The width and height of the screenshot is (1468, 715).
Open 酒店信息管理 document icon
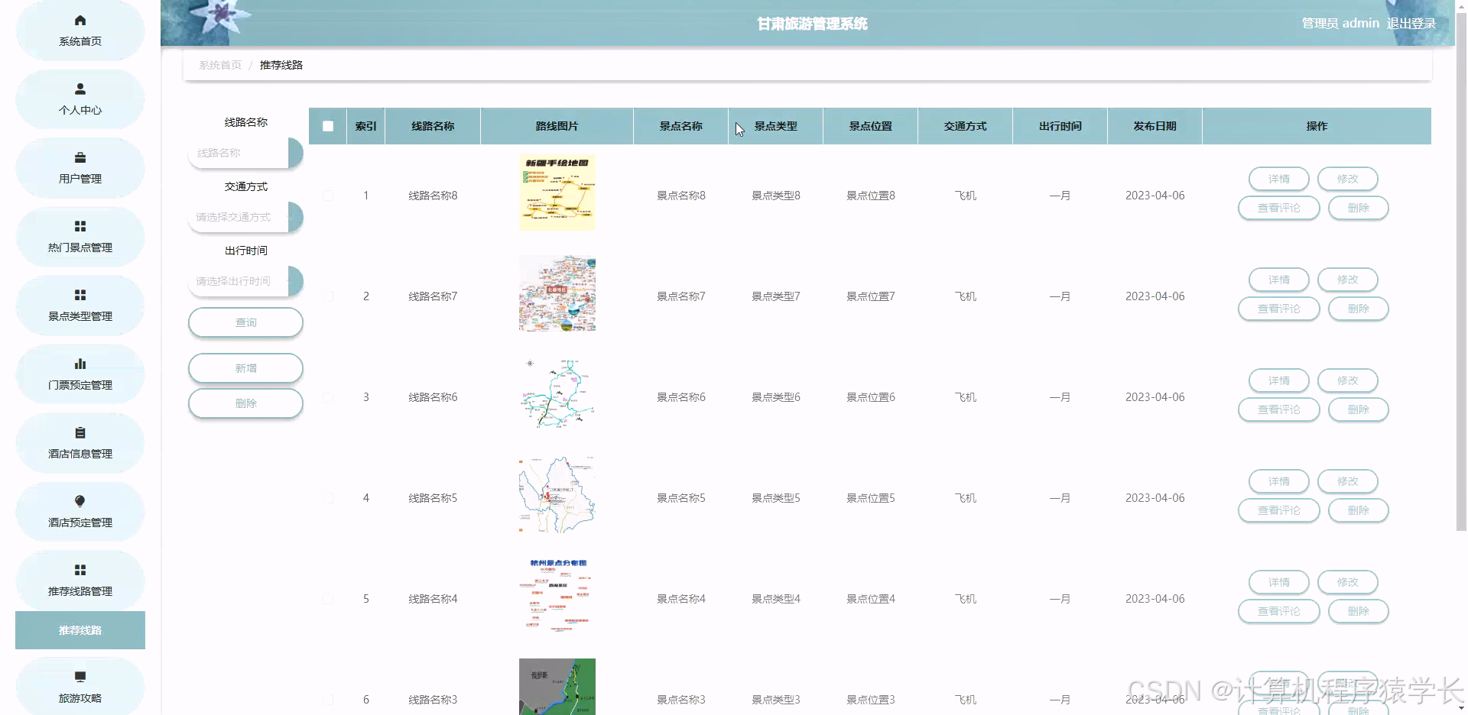point(80,432)
